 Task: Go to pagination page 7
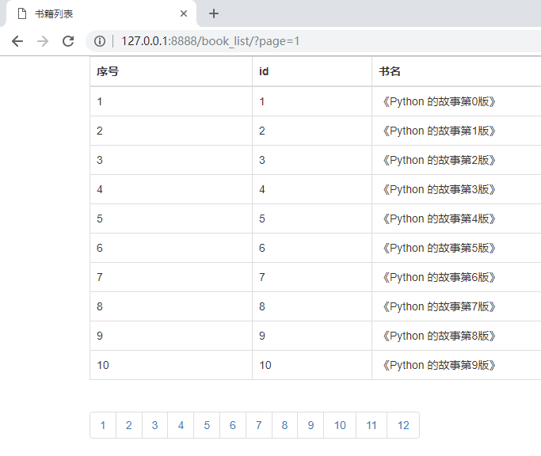(259, 425)
